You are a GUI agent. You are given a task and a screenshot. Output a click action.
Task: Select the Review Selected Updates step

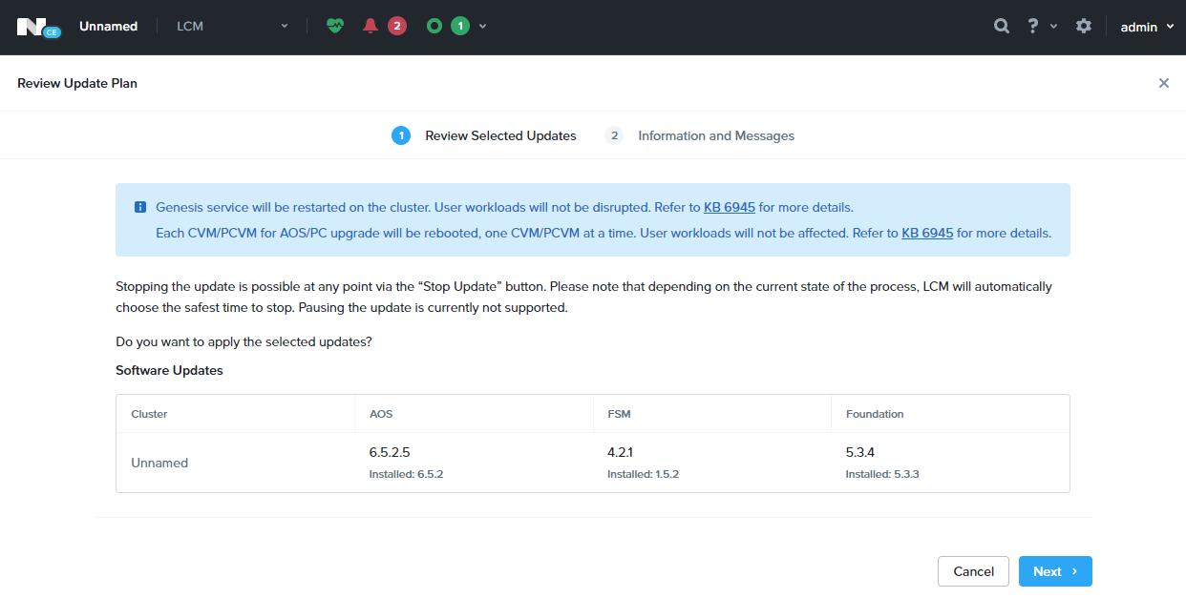coord(500,135)
